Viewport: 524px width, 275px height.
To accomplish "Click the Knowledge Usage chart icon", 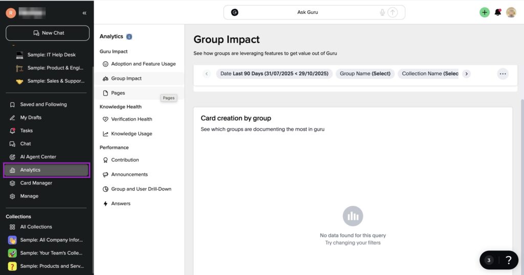I will pos(105,134).
